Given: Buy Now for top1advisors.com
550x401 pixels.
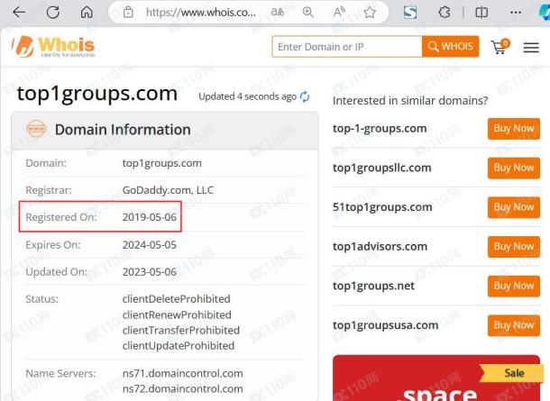Looking at the screenshot, I should coord(514,247).
